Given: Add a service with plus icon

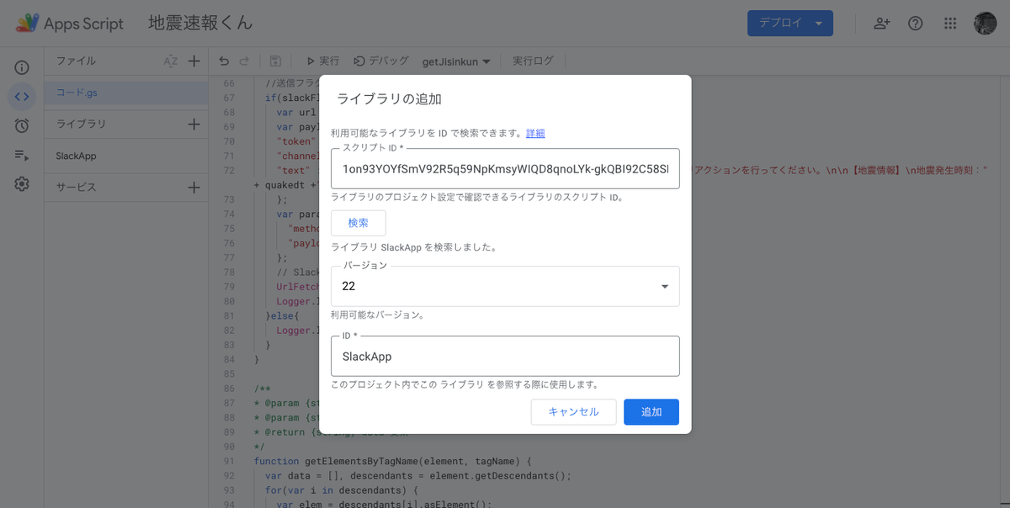Looking at the screenshot, I should 194,187.
